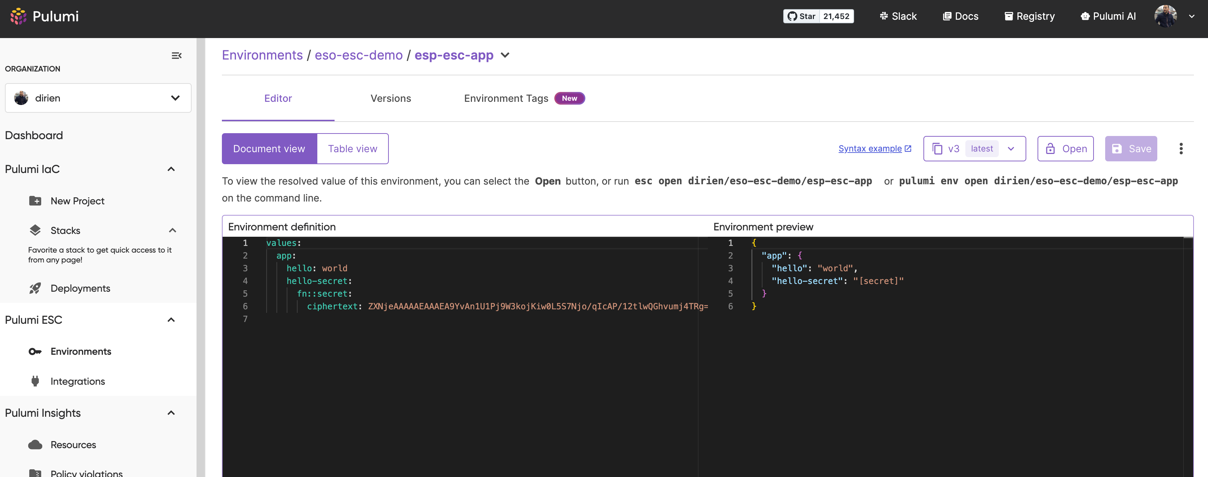The width and height of the screenshot is (1208, 477).
Task: Click the Resources cloud icon
Action: (x=35, y=445)
